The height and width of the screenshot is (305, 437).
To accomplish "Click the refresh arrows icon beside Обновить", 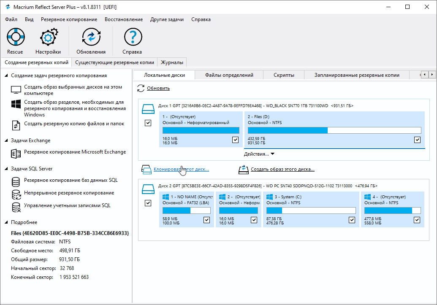I will tap(141, 88).
